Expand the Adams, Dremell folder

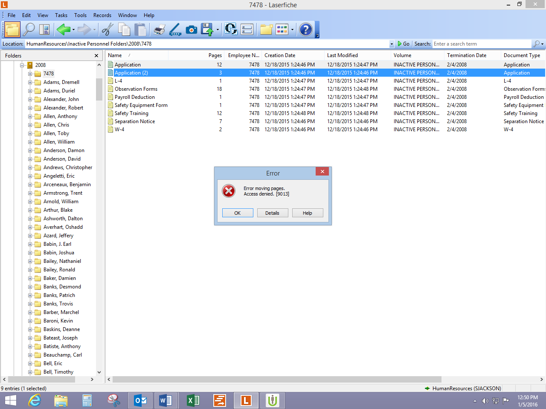(30, 82)
